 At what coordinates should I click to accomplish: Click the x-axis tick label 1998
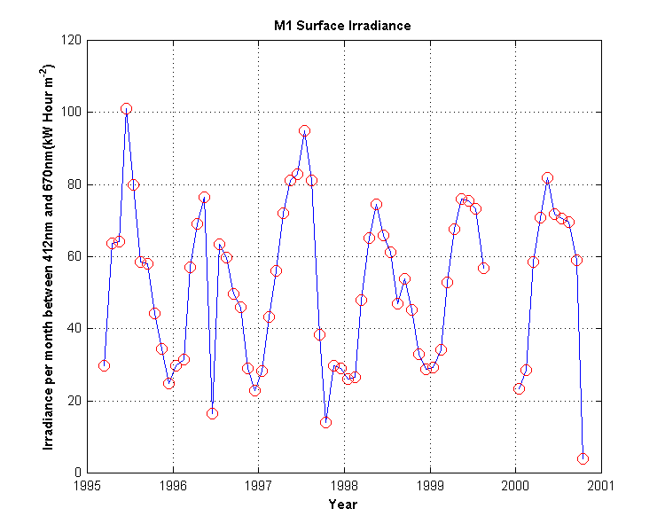344,487
